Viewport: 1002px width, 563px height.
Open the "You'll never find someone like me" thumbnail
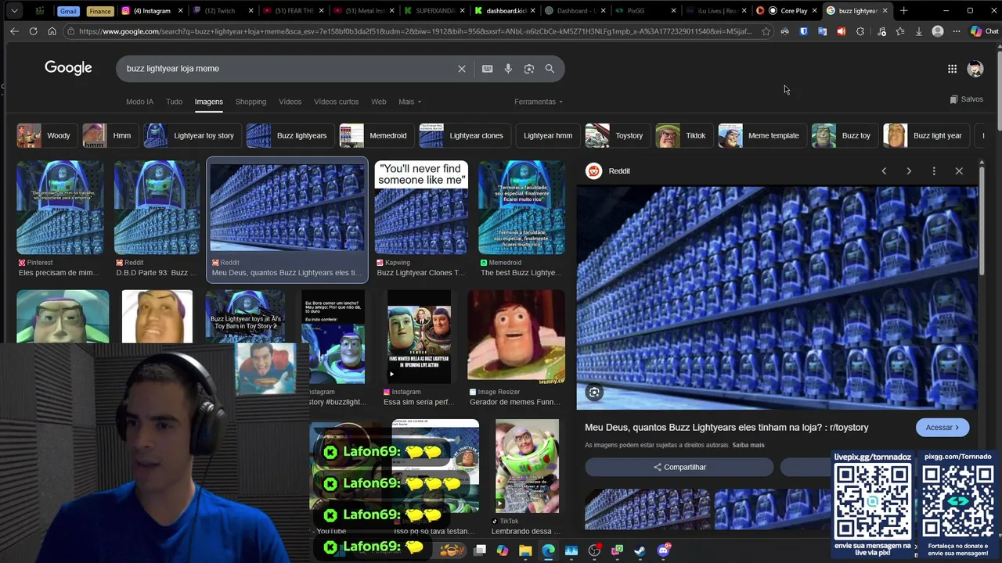[x=421, y=207]
